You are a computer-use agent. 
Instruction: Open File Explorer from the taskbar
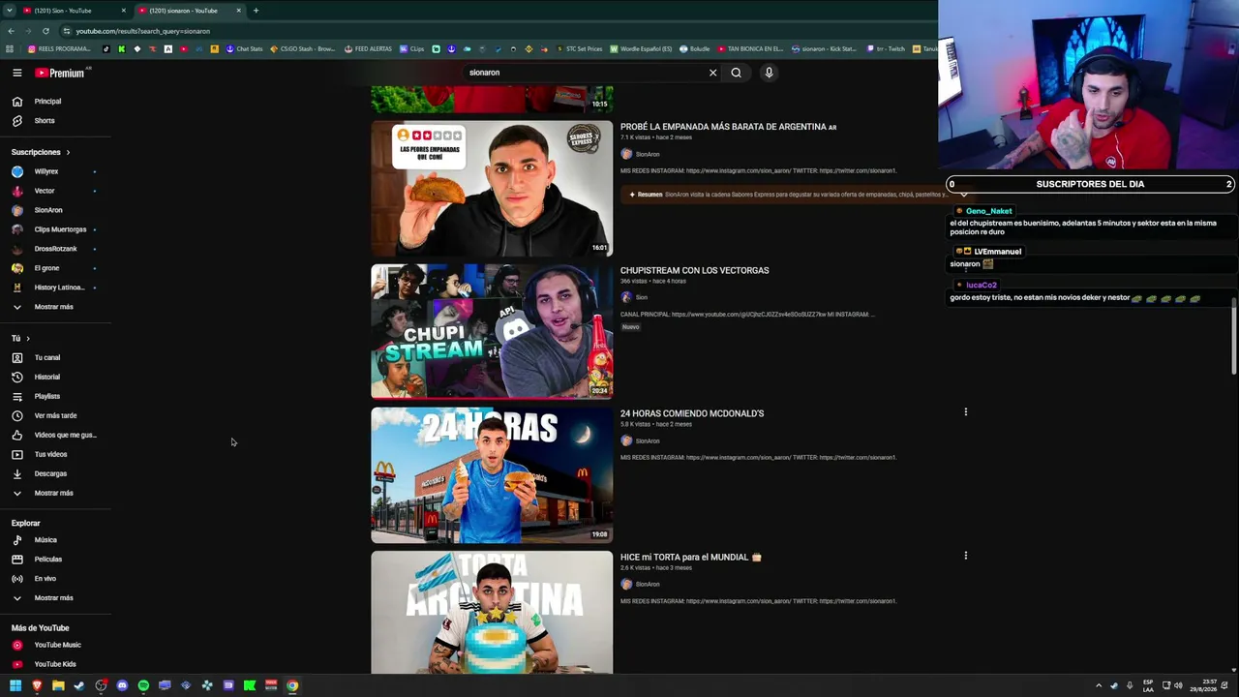(58, 686)
